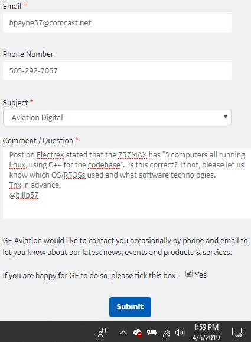Check the battery power tray icon
The height and width of the screenshot is (342, 251).
152,333
